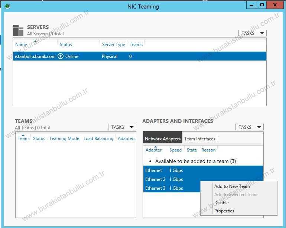Click the Servers section icon

click(x=18, y=30)
